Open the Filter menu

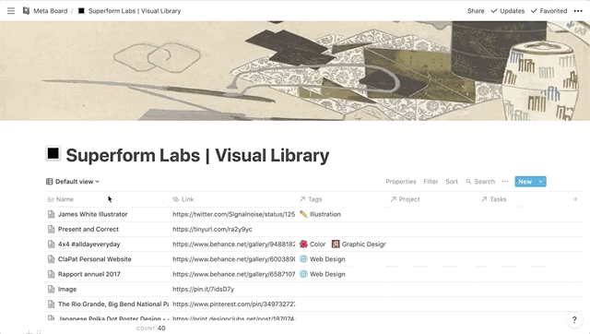click(431, 182)
